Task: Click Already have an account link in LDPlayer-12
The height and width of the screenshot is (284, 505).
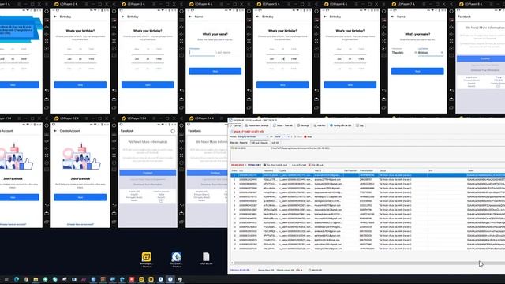Action: (80, 224)
